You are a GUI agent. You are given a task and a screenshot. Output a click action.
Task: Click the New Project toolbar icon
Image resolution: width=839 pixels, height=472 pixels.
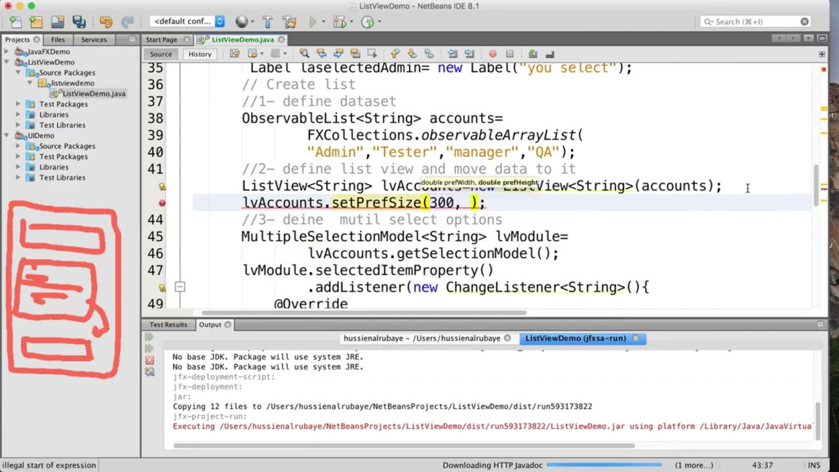point(36,22)
